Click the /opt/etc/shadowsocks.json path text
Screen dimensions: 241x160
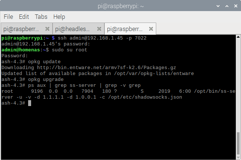coord(145,97)
